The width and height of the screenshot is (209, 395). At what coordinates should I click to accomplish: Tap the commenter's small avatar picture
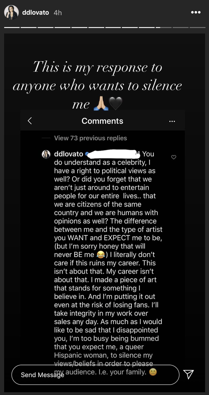47,154
